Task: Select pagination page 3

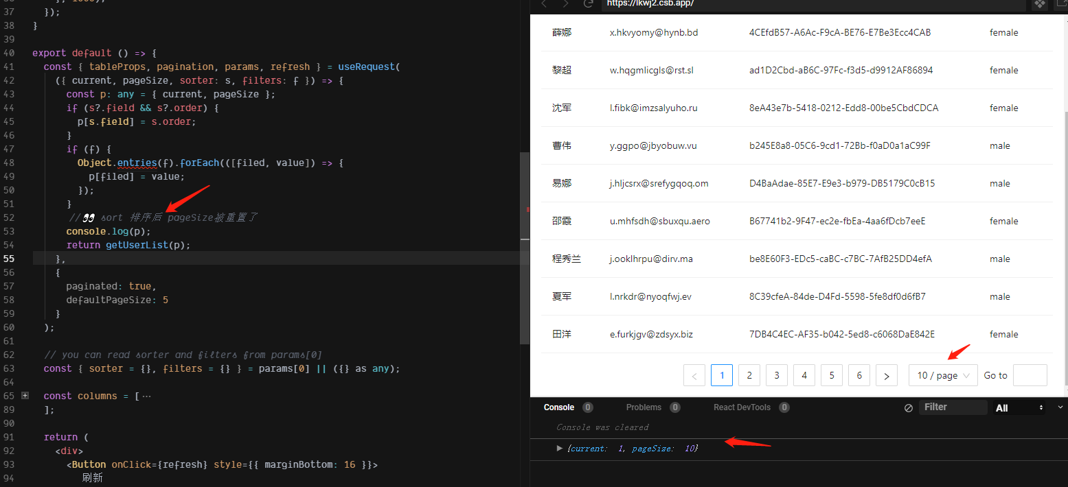Action: [776, 375]
